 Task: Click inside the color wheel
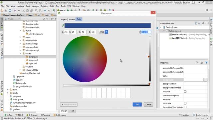point(85,59)
